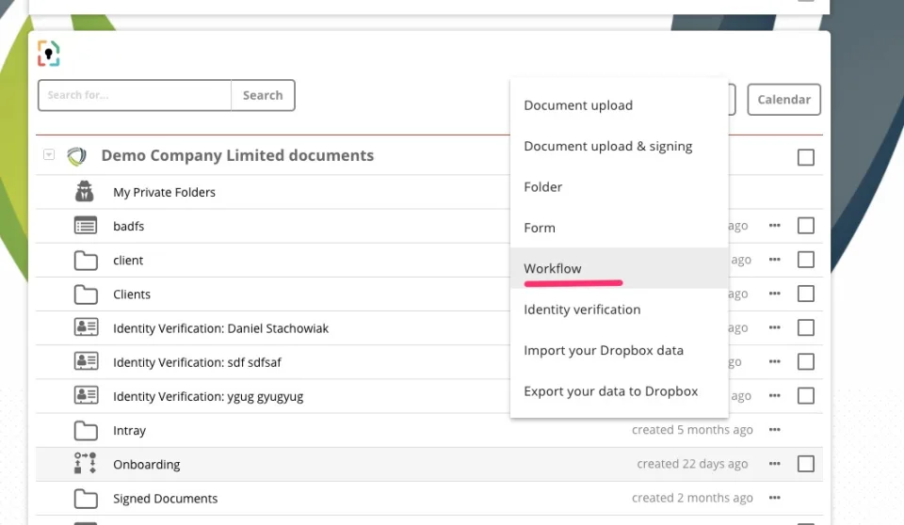Viewport: 904px width, 525px height.
Task: Open more options for sdf sdfsaf verification
Action: (774, 361)
